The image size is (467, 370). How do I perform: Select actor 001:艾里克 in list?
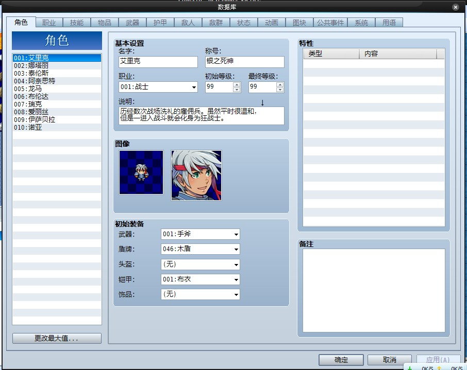(57, 58)
